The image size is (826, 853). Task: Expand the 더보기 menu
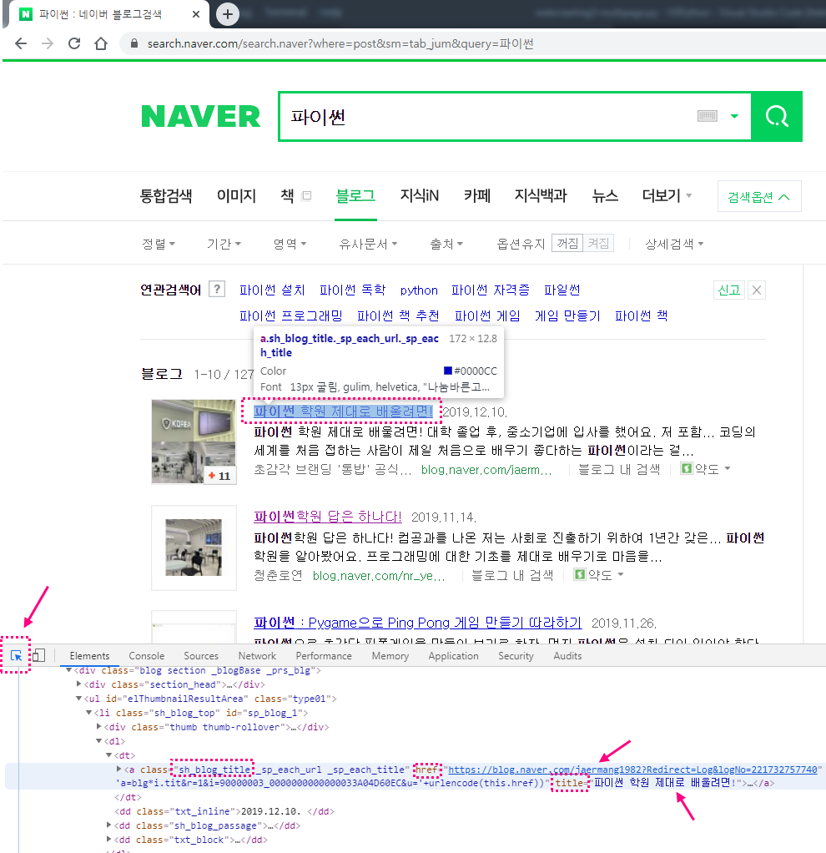667,196
